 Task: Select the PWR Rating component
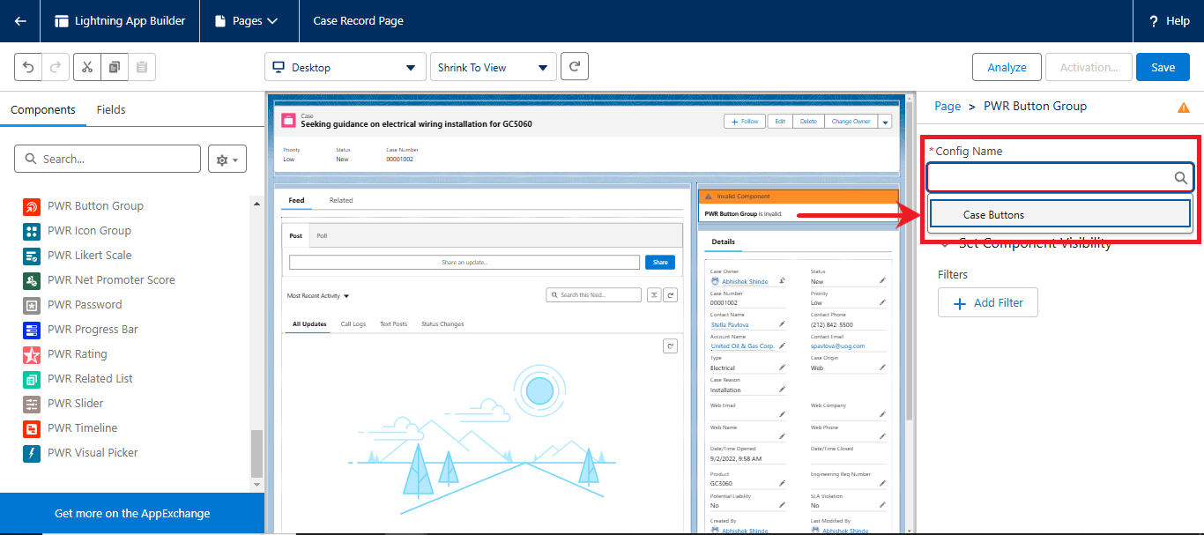[x=77, y=354]
